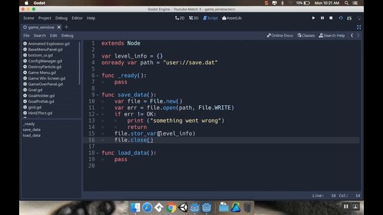This screenshot has height=215, width=383.
Task: Open the top Debug menu
Action: click(61, 18)
